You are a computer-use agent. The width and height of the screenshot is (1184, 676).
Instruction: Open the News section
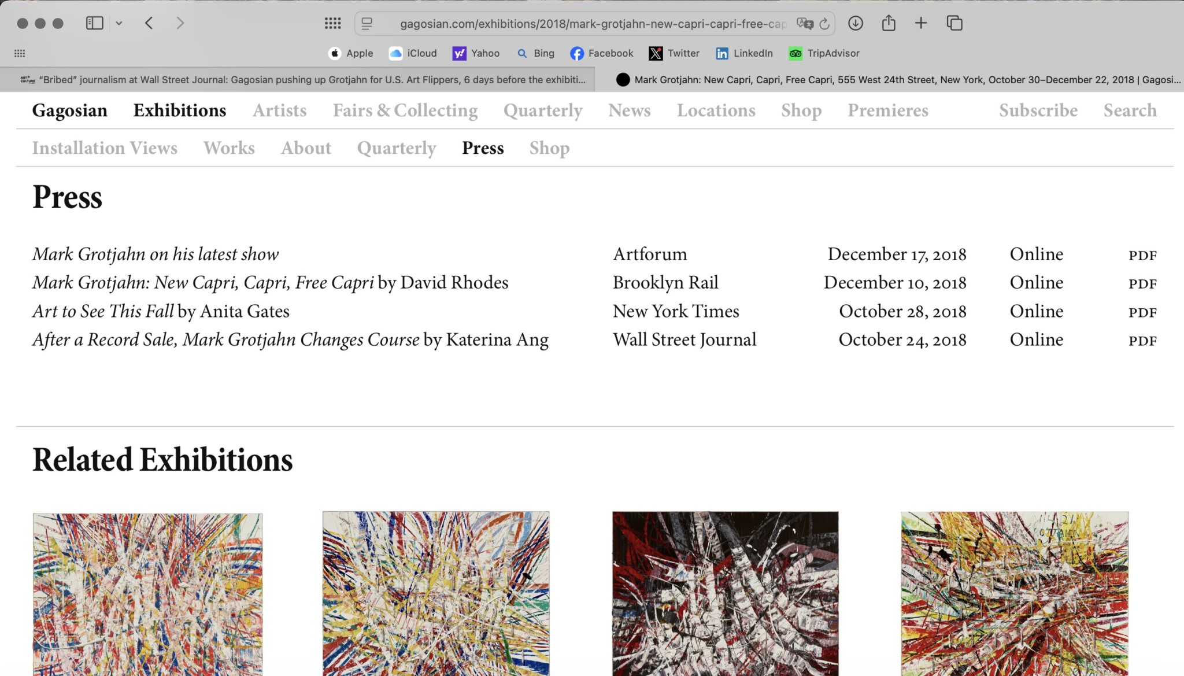(x=629, y=110)
